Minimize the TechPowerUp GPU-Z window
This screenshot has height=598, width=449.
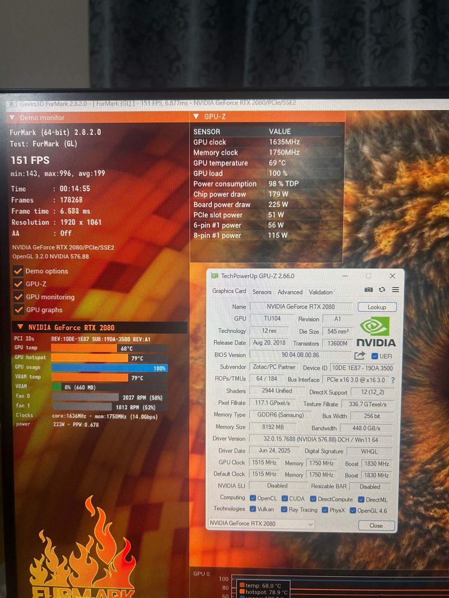[345, 276]
